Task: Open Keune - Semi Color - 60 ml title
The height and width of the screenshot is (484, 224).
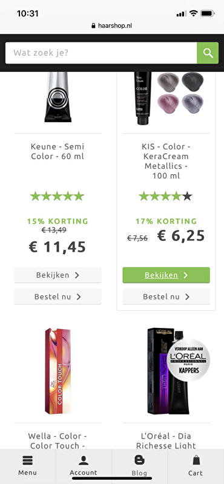Action: click(x=58, y=152)
